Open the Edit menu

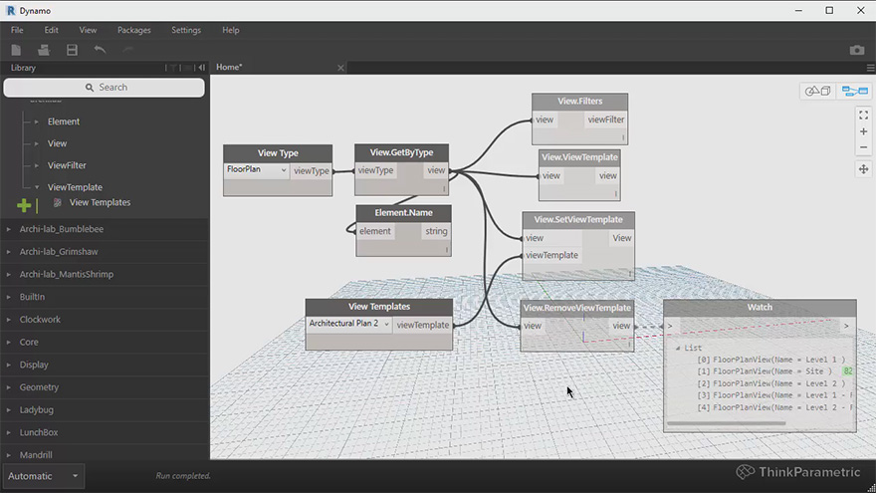point(52,30)
